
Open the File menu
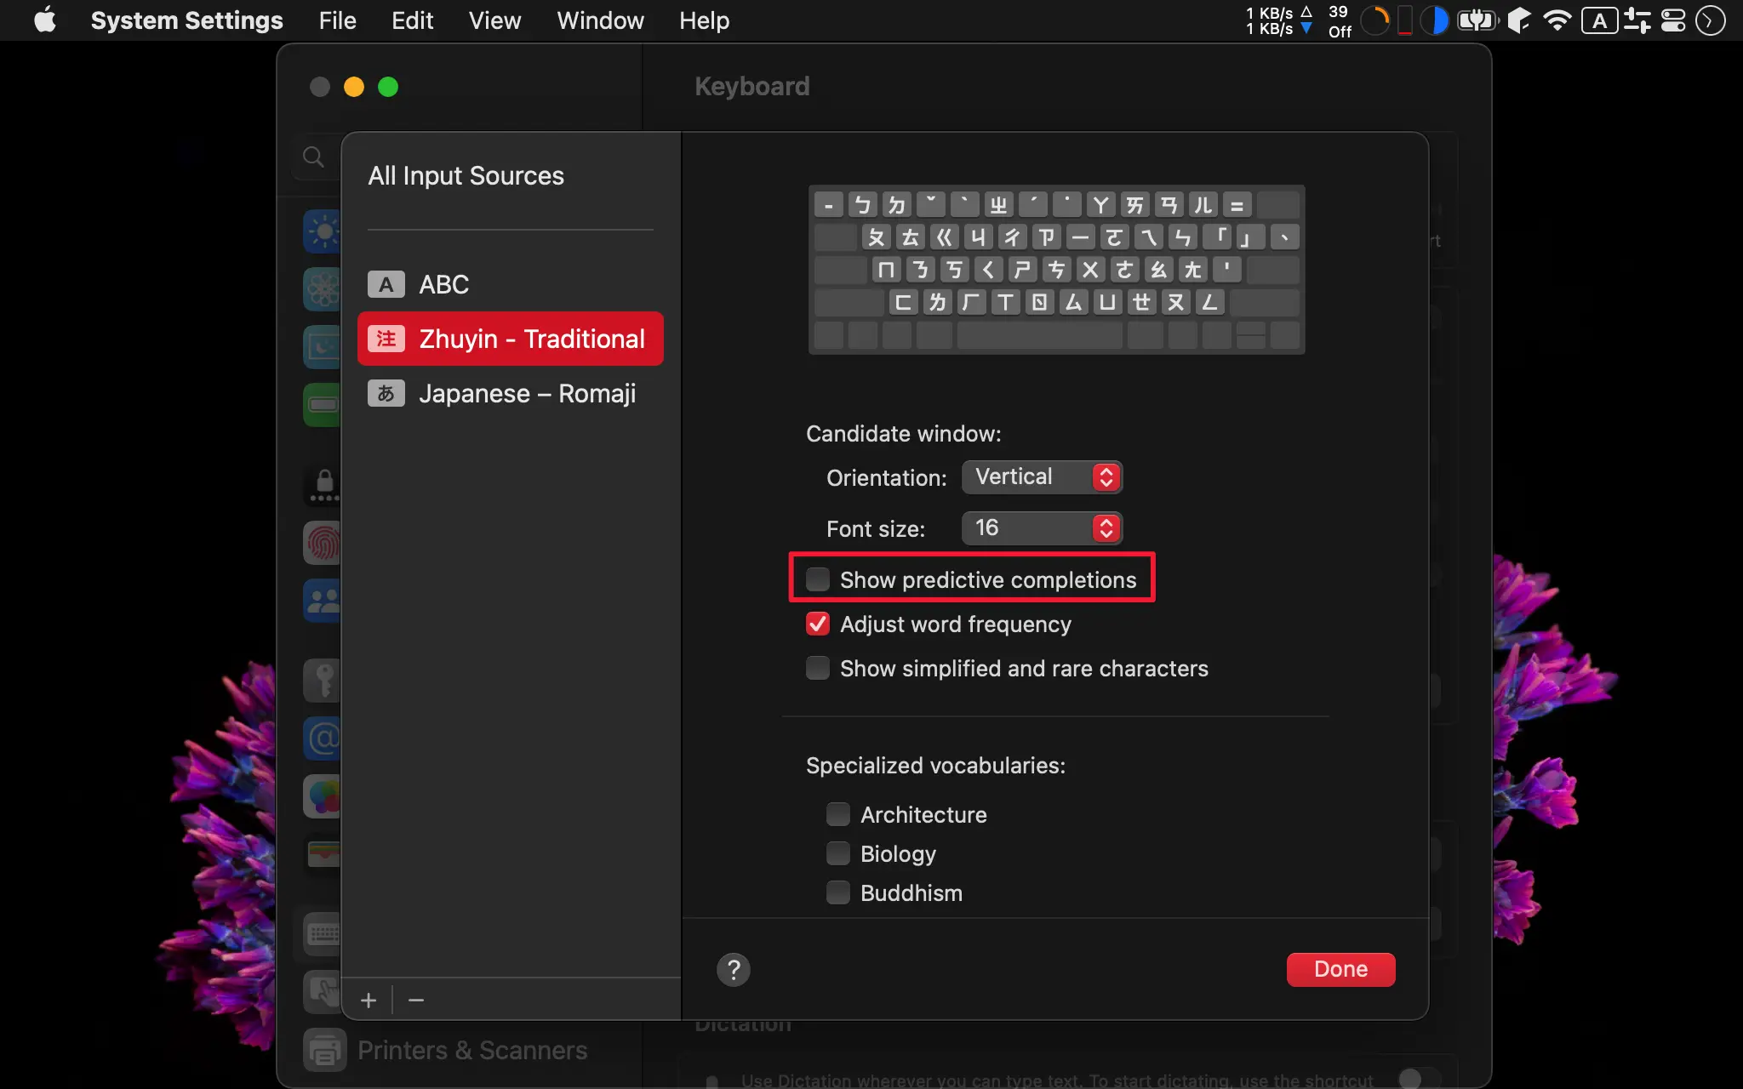point(337,20)
